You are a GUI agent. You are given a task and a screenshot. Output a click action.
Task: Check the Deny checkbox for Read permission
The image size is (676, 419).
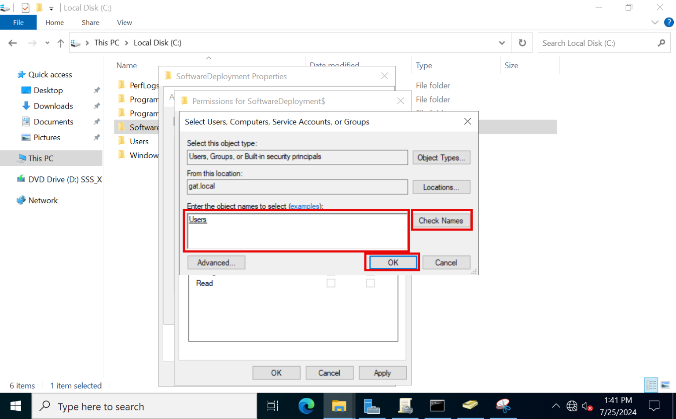(370, 283)
